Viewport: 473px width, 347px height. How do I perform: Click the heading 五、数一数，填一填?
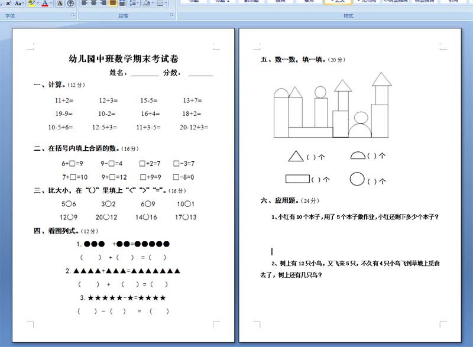[x=293, y=59]
